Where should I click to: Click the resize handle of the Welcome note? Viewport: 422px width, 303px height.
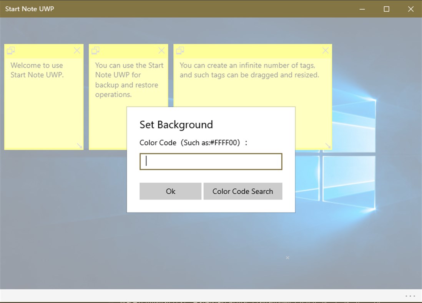[x=79, y=146]
